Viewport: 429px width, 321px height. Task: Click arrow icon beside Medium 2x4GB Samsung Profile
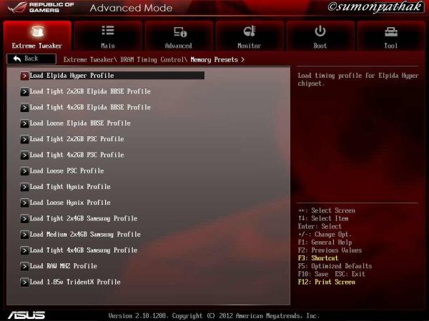point(24,235)
